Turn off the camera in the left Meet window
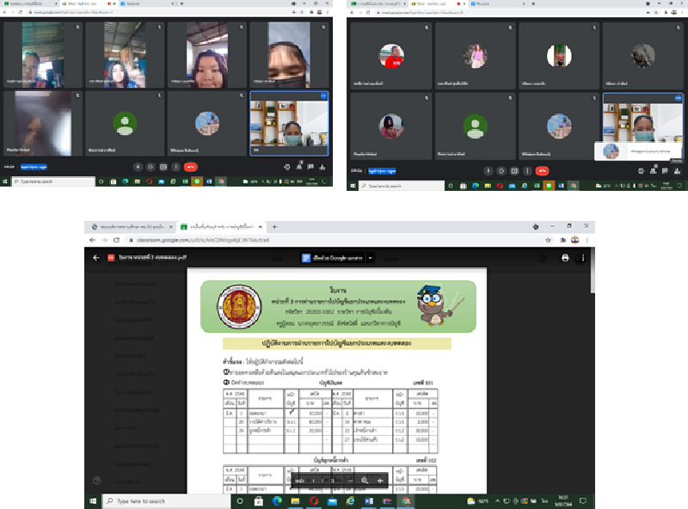688x509 pixels. [x=150, y=167]
